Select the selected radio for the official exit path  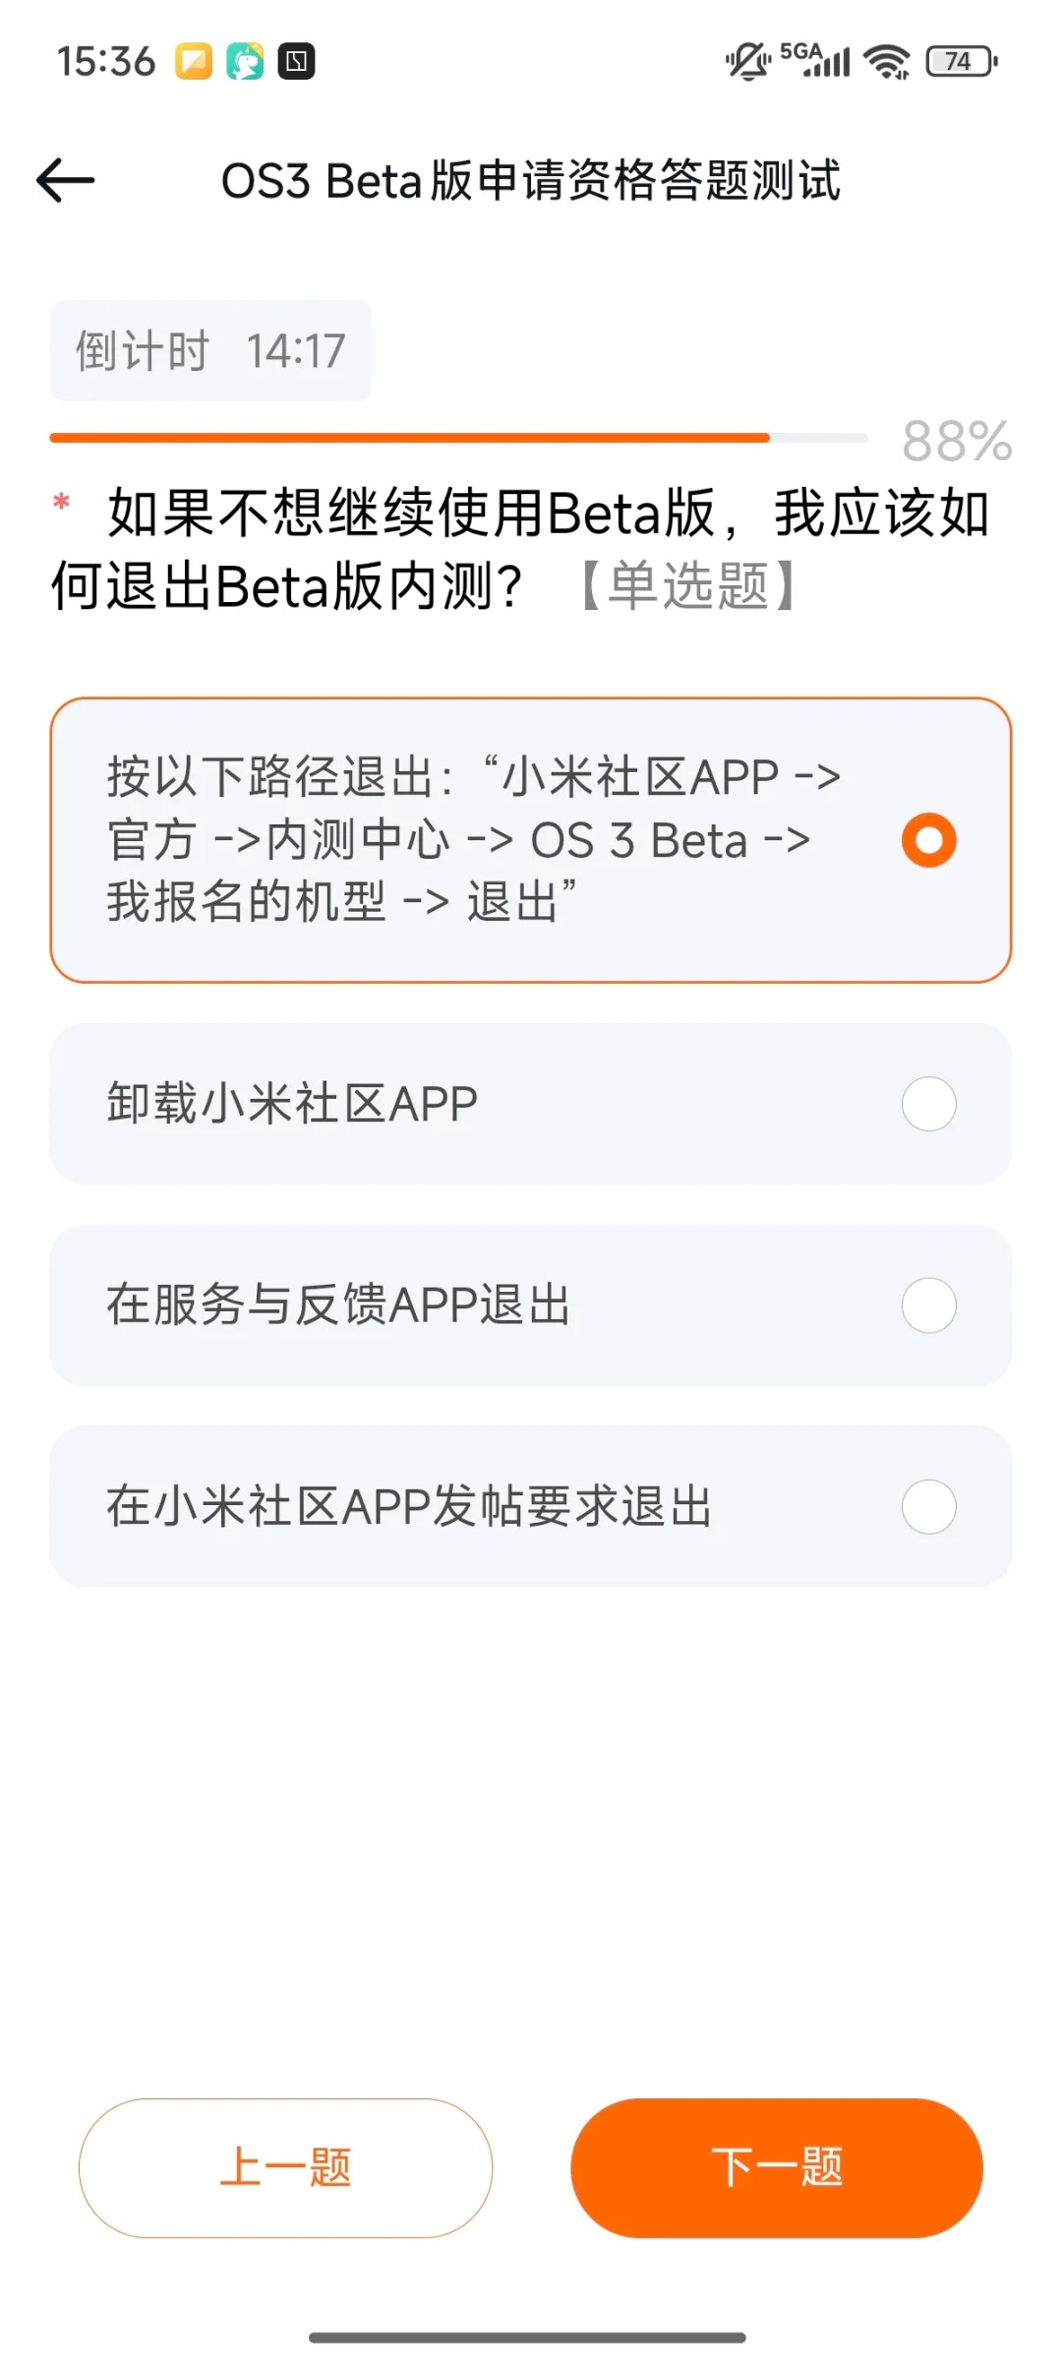click(x=928, y=840)
